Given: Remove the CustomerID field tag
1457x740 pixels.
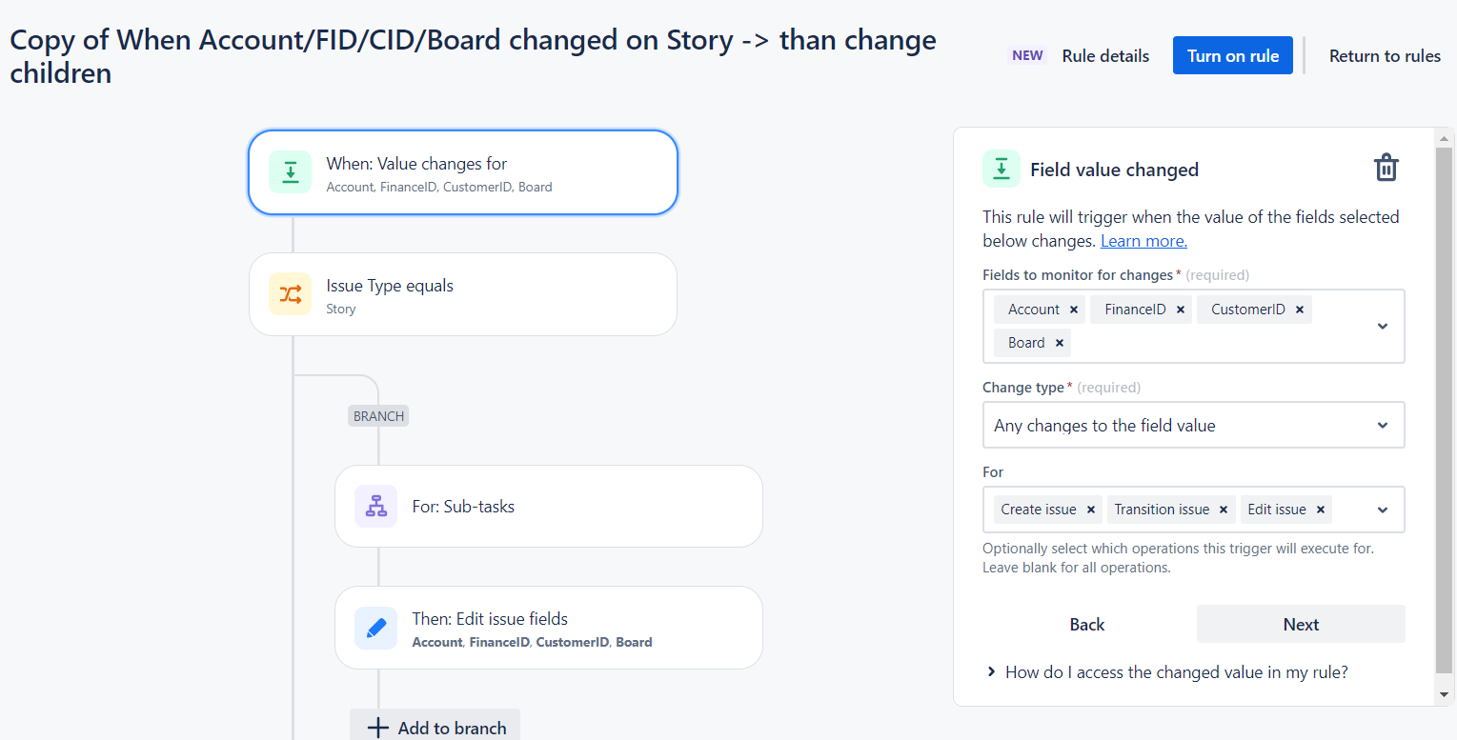Looking at the screenshot, I should pos(1300,310).
